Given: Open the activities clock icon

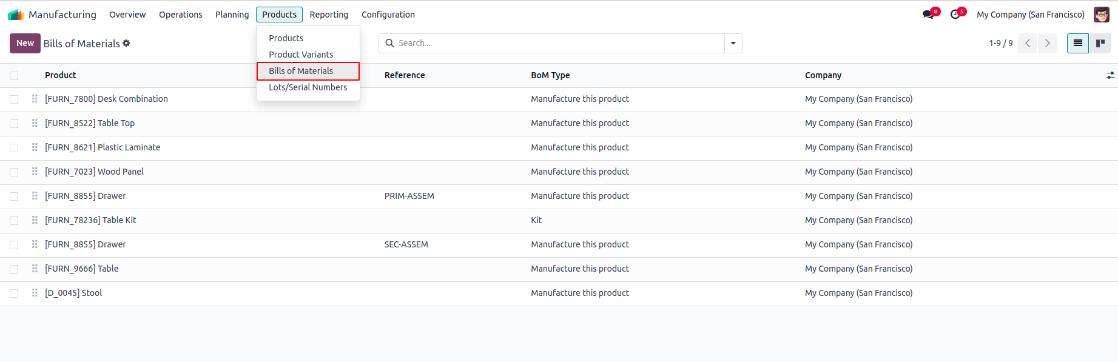Looking at the screenshot, I should (x=955, y=15).
